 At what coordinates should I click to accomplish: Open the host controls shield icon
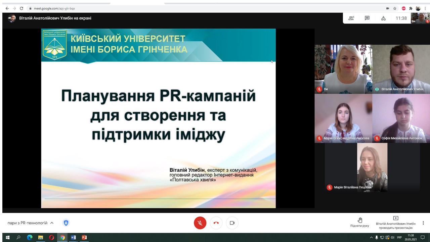coord(66,223)
